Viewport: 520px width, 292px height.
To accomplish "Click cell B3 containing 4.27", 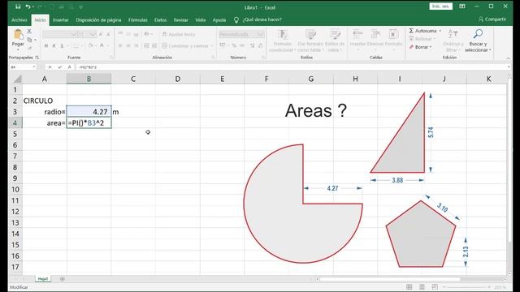I will coord(89,112).
